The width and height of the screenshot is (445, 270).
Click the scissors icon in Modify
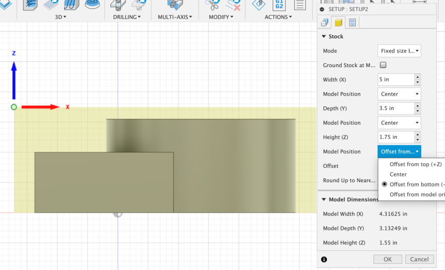tap(212, 4)
